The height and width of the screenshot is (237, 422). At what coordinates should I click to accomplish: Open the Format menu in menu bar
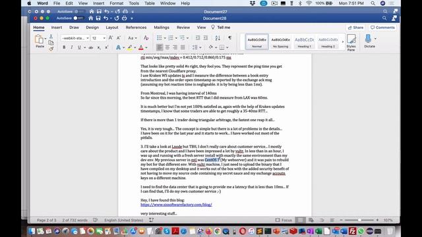pos(116,3)
